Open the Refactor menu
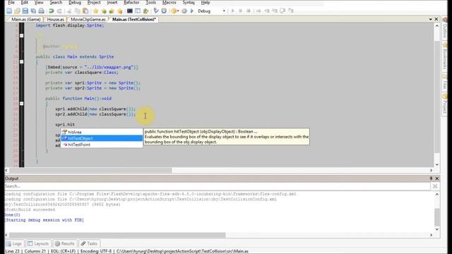The image size is (452, 254). (x=131, y=3)
